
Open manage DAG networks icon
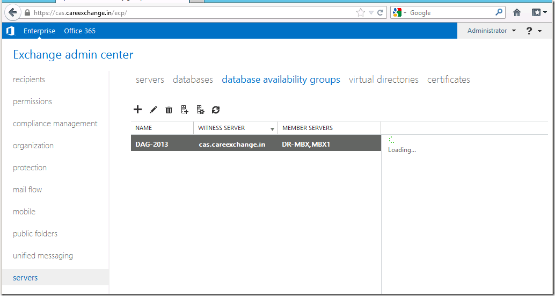(200, 110)
